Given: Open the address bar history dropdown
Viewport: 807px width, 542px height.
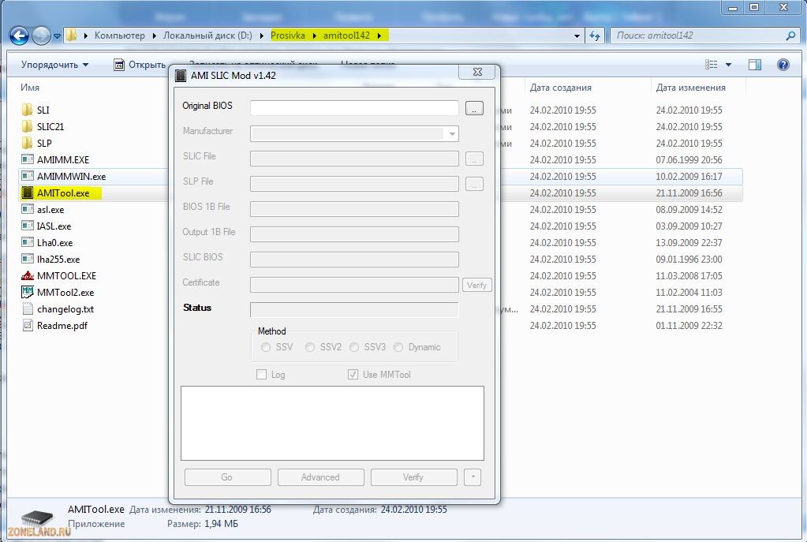Looking at the screenshot, I should [x=577, y=36].
